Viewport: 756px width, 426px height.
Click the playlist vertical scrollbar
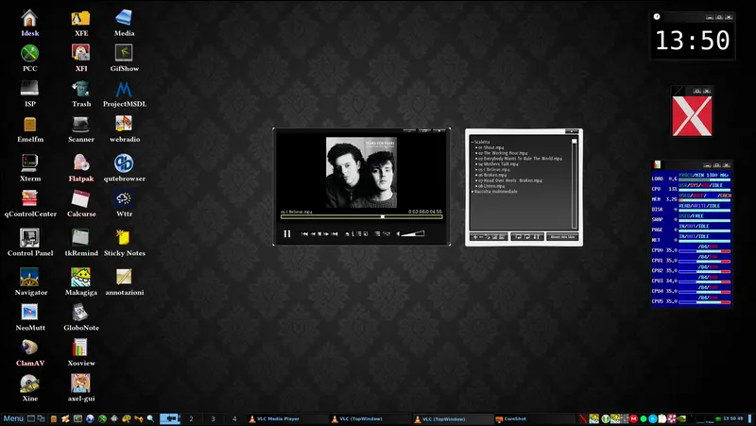pos(575,183)
